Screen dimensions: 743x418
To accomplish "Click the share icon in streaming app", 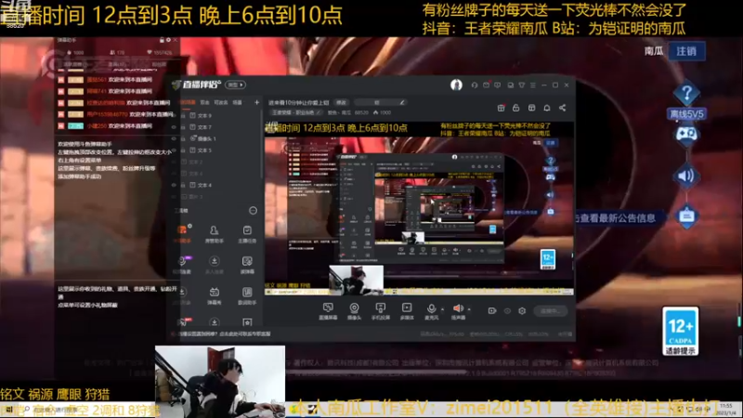I will click(563, 108).
